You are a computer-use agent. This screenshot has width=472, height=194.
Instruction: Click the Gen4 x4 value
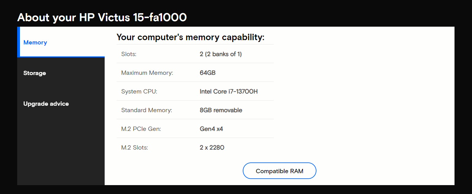[211, 129]
